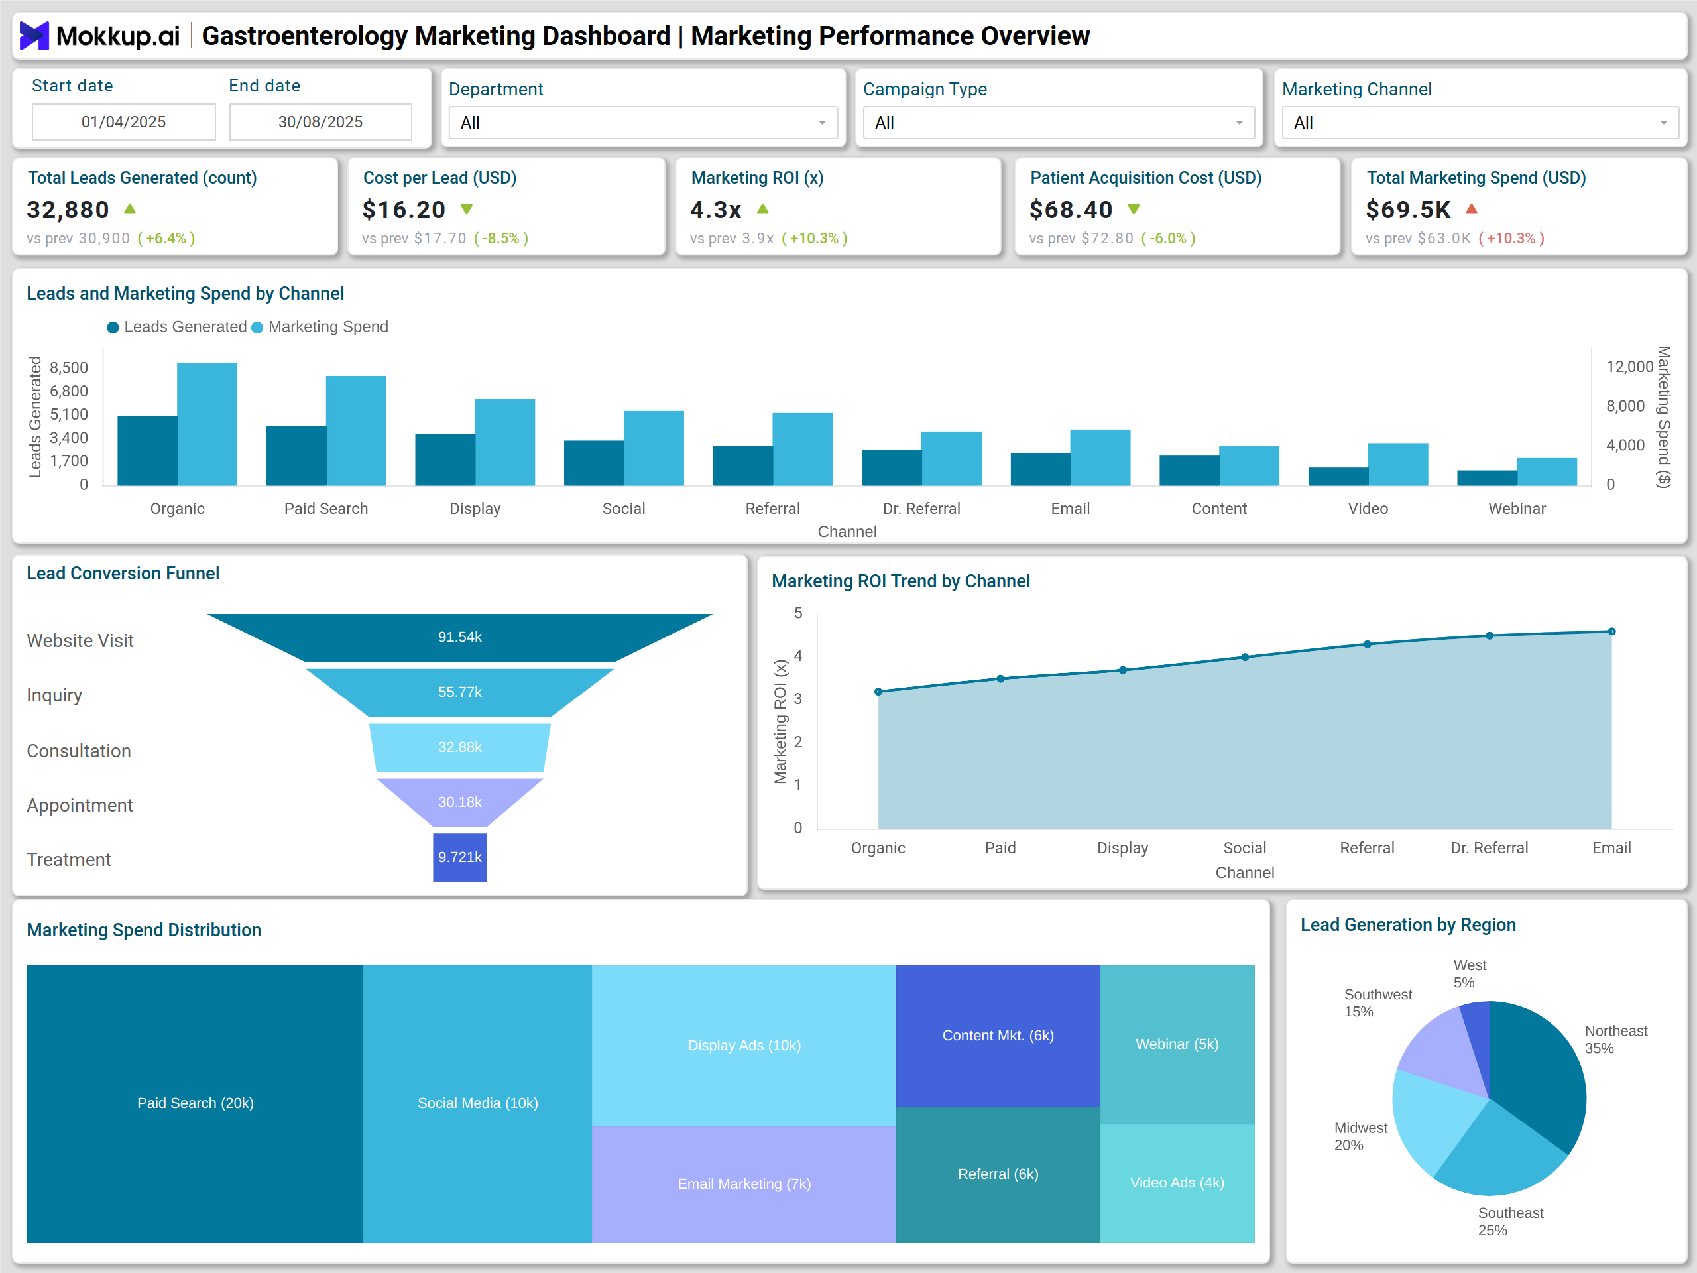The image size is (1697, 1273).
Task: Click the End date field 30/08/2025
Action: point(321,122)
